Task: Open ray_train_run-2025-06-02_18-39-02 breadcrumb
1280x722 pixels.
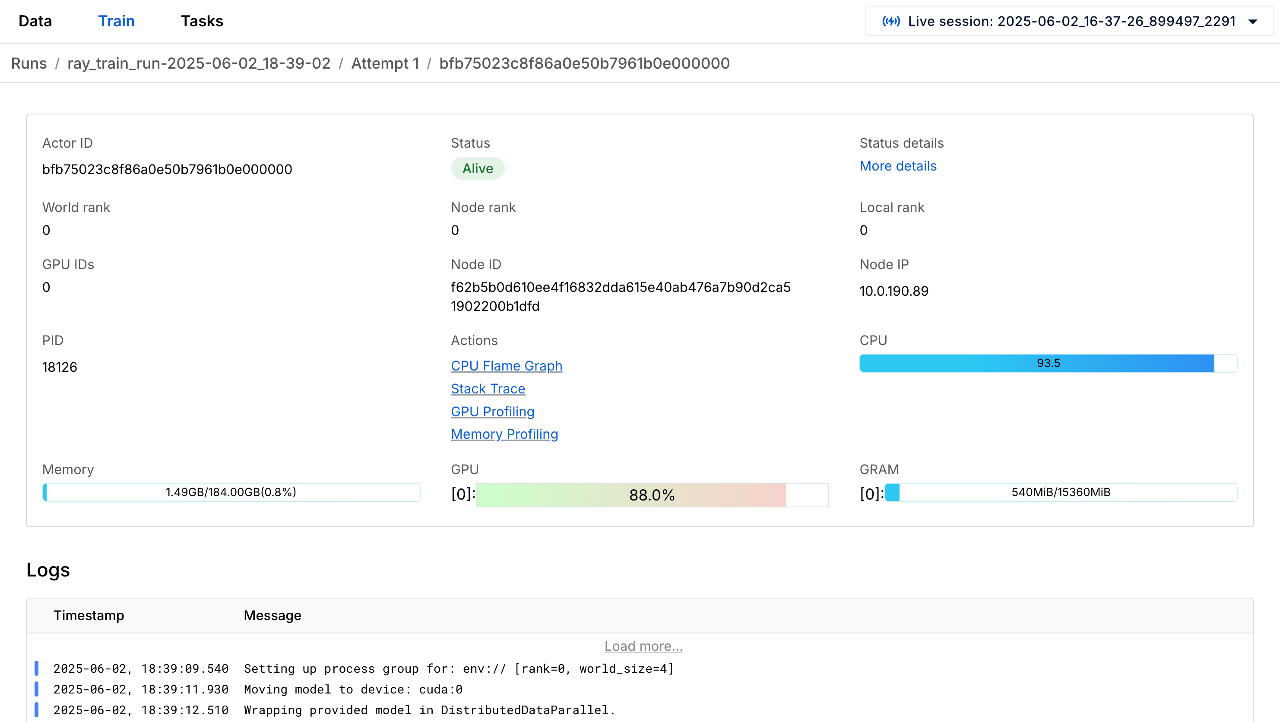Action: (x=199, y=63)
